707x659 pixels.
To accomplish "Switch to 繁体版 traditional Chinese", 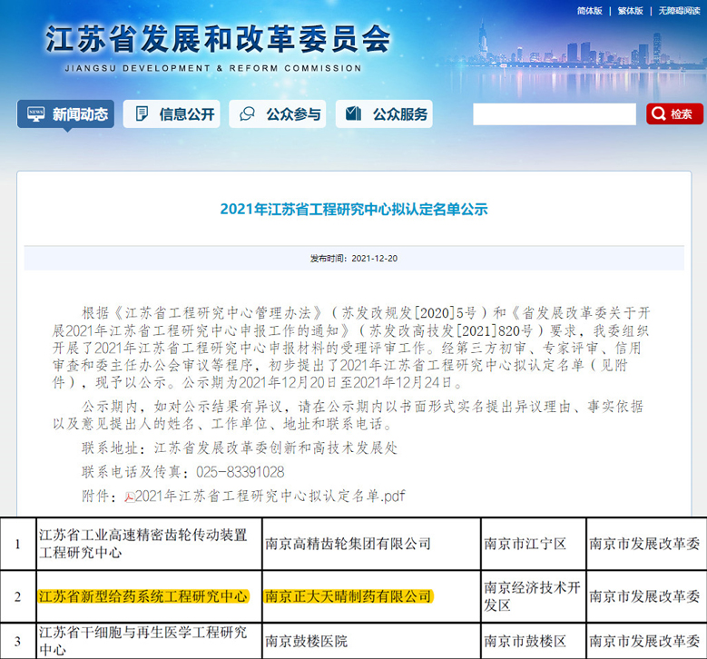I will pos(630,11).
